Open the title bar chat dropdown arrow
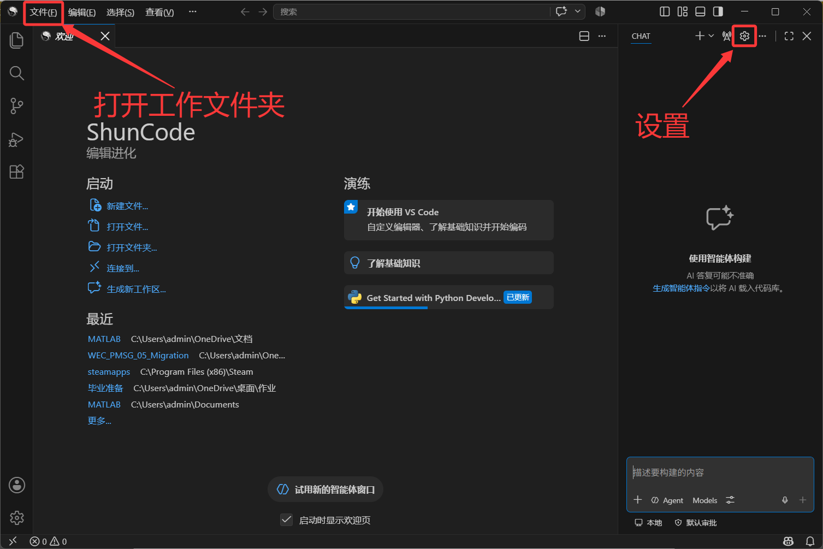Viewport: 823px width, 549px height. (577, 11)
